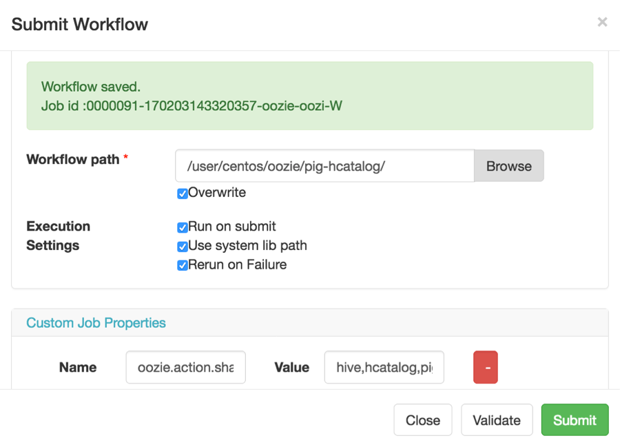This screenshot has width=620, height=447.
Task: Click the Value label beside the property field
Action: pos(291,367)
